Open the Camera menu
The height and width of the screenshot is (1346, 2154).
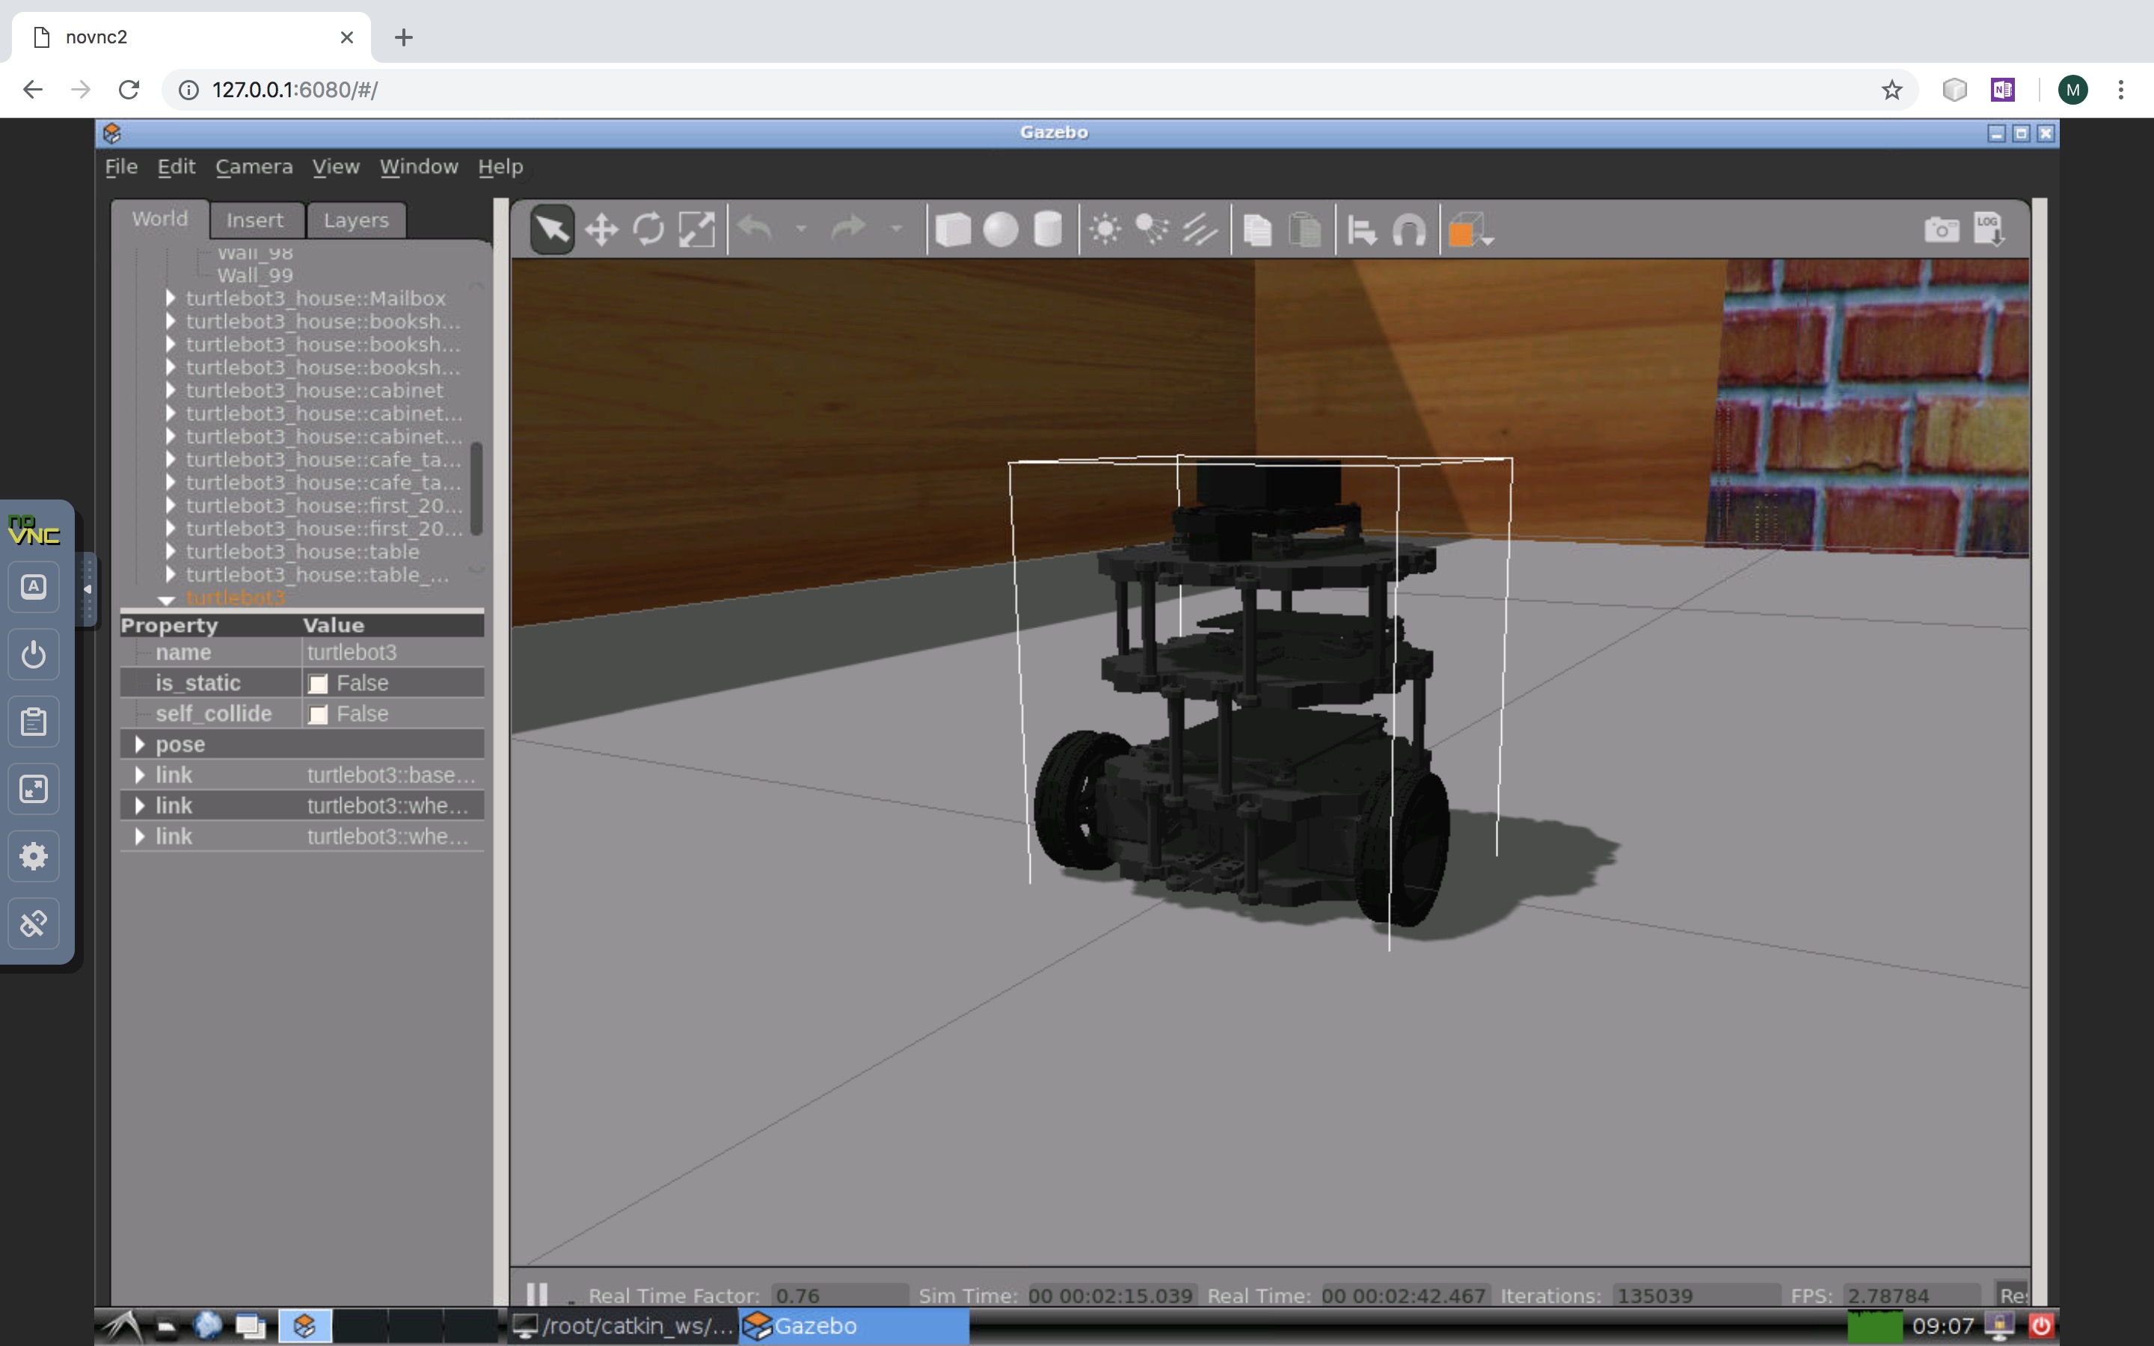click(x=254, y=167)
